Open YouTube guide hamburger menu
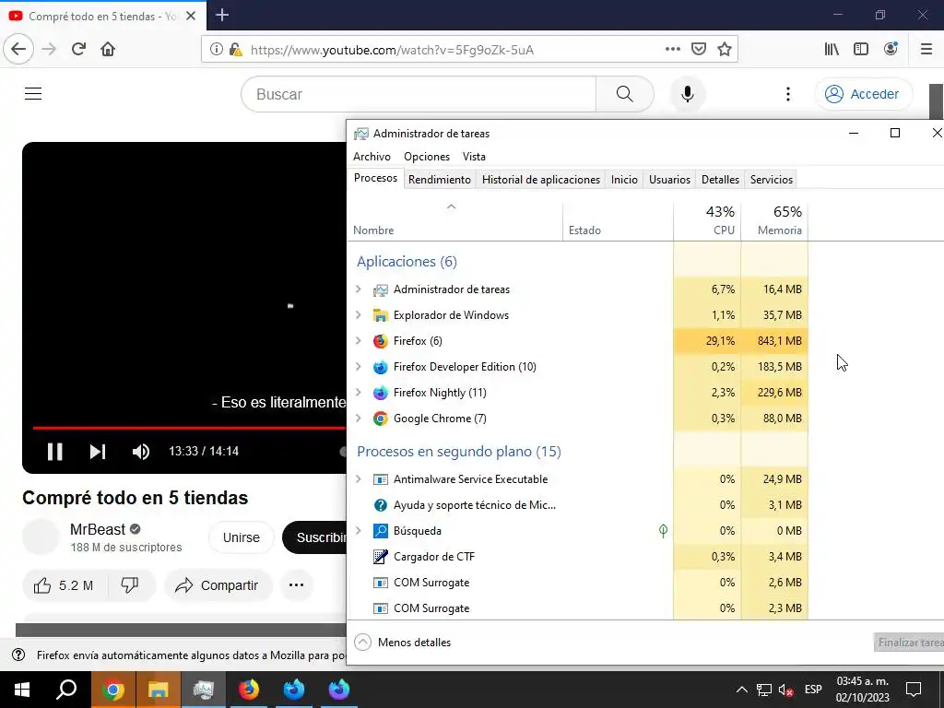The height and width of the screenshot is (708, 944). (x=33, y=94)
